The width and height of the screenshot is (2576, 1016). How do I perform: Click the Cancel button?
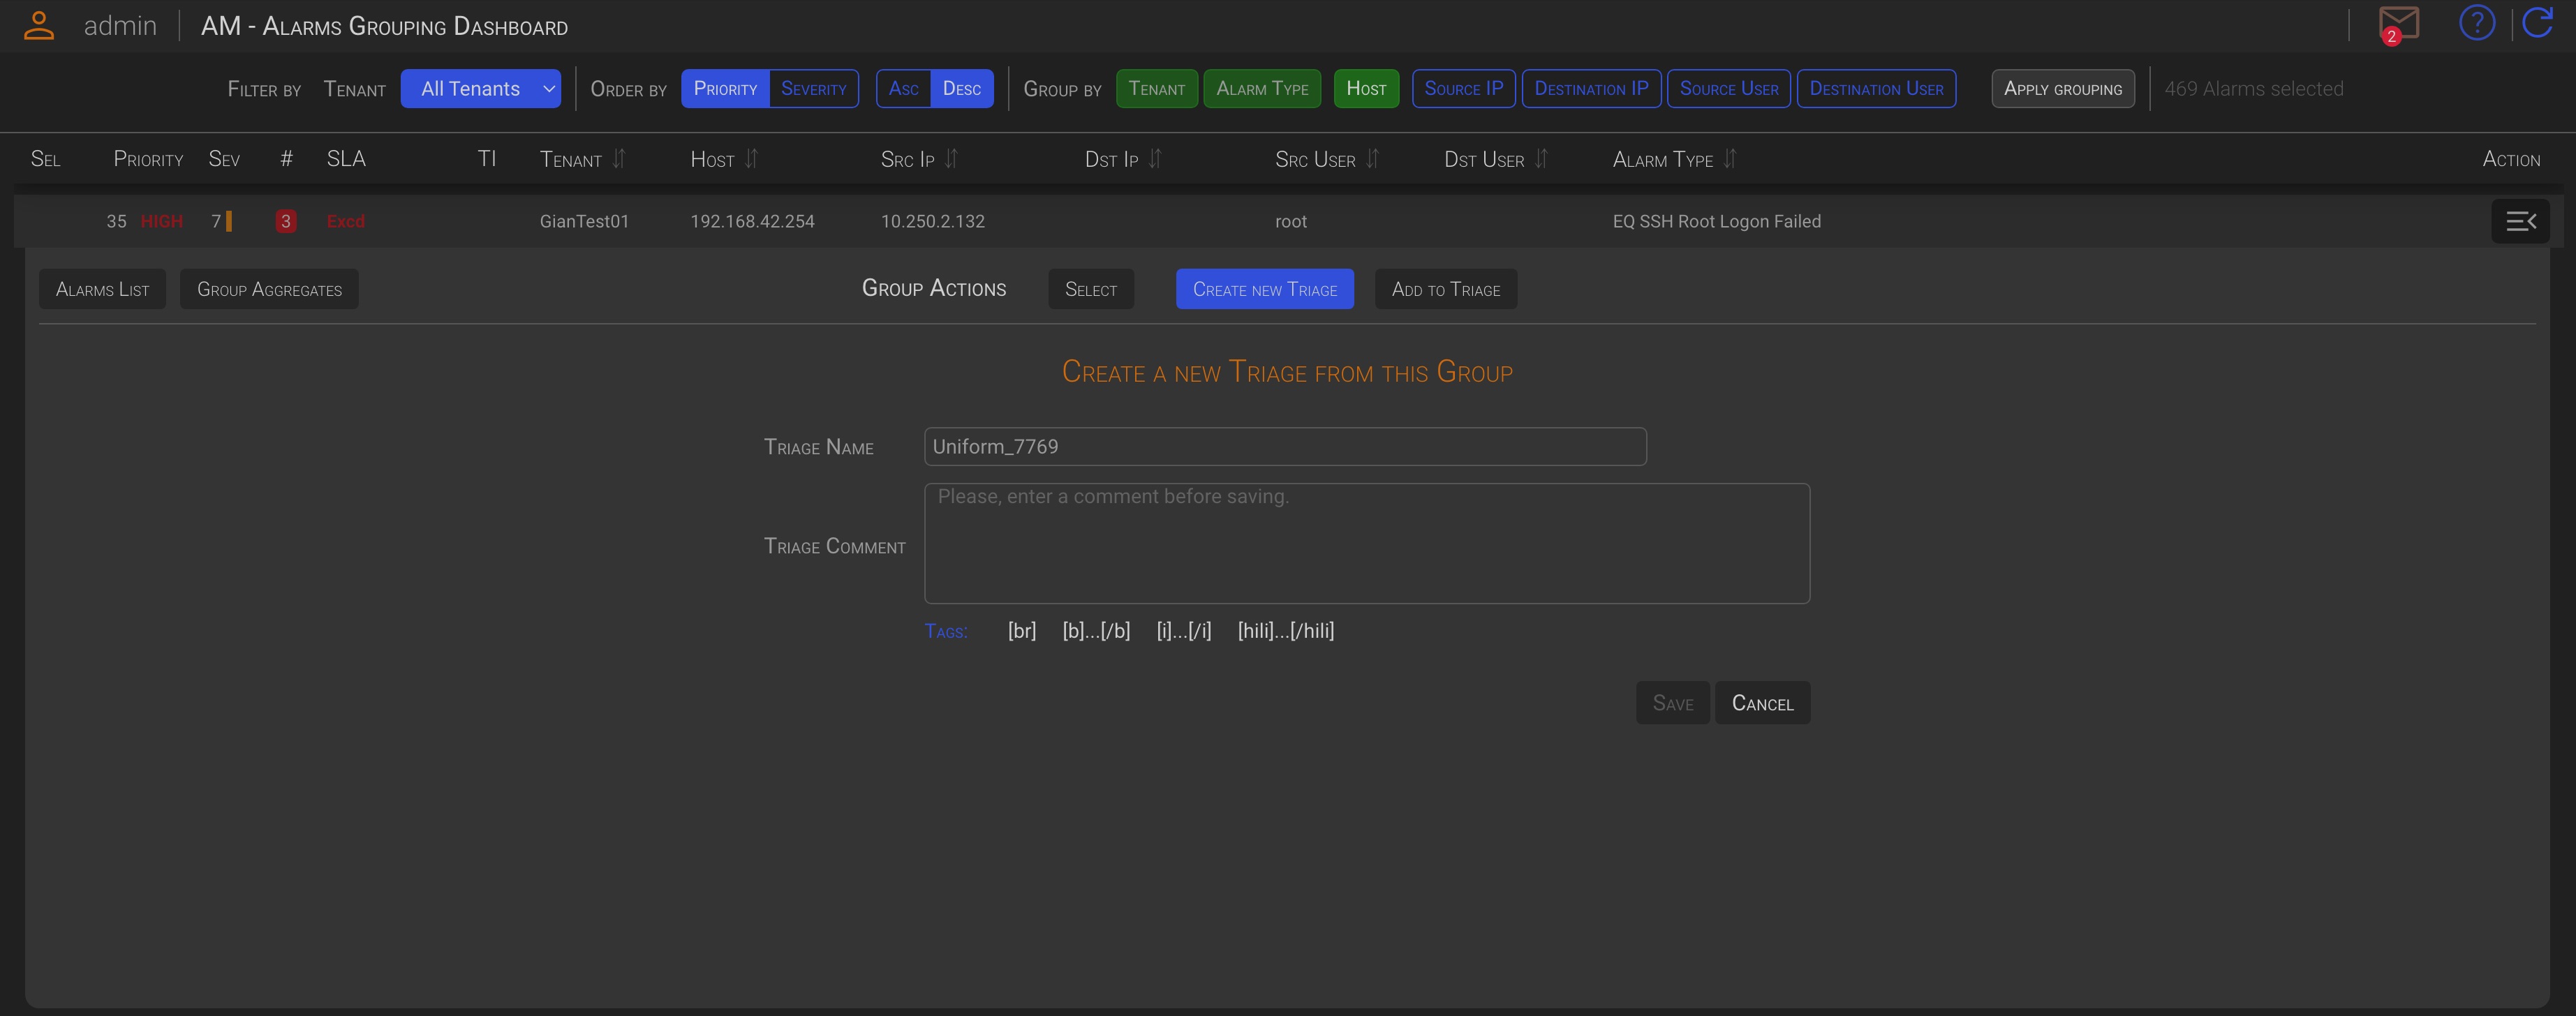(1762, 703)
